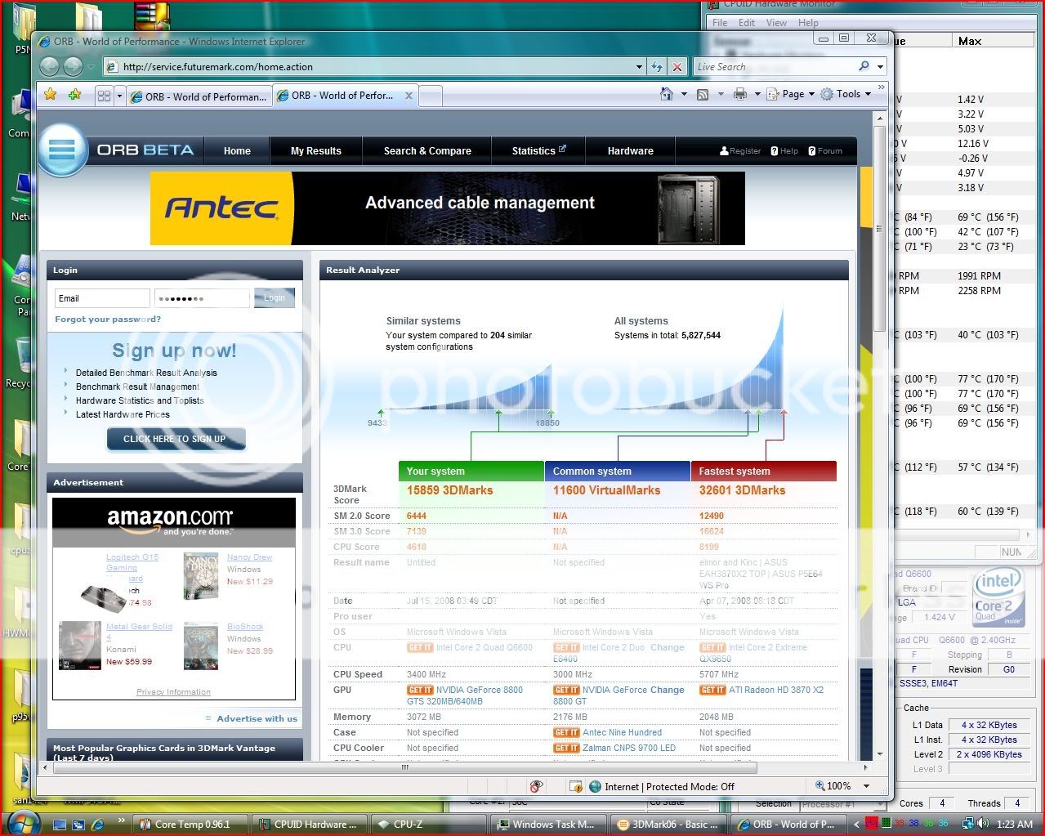Click the Show Desktop quick launch icon
This screenshot has width=1045, height=836.
coord(58,824)
